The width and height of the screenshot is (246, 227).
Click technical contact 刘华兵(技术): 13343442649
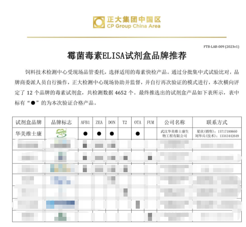[x=217, y=136]
